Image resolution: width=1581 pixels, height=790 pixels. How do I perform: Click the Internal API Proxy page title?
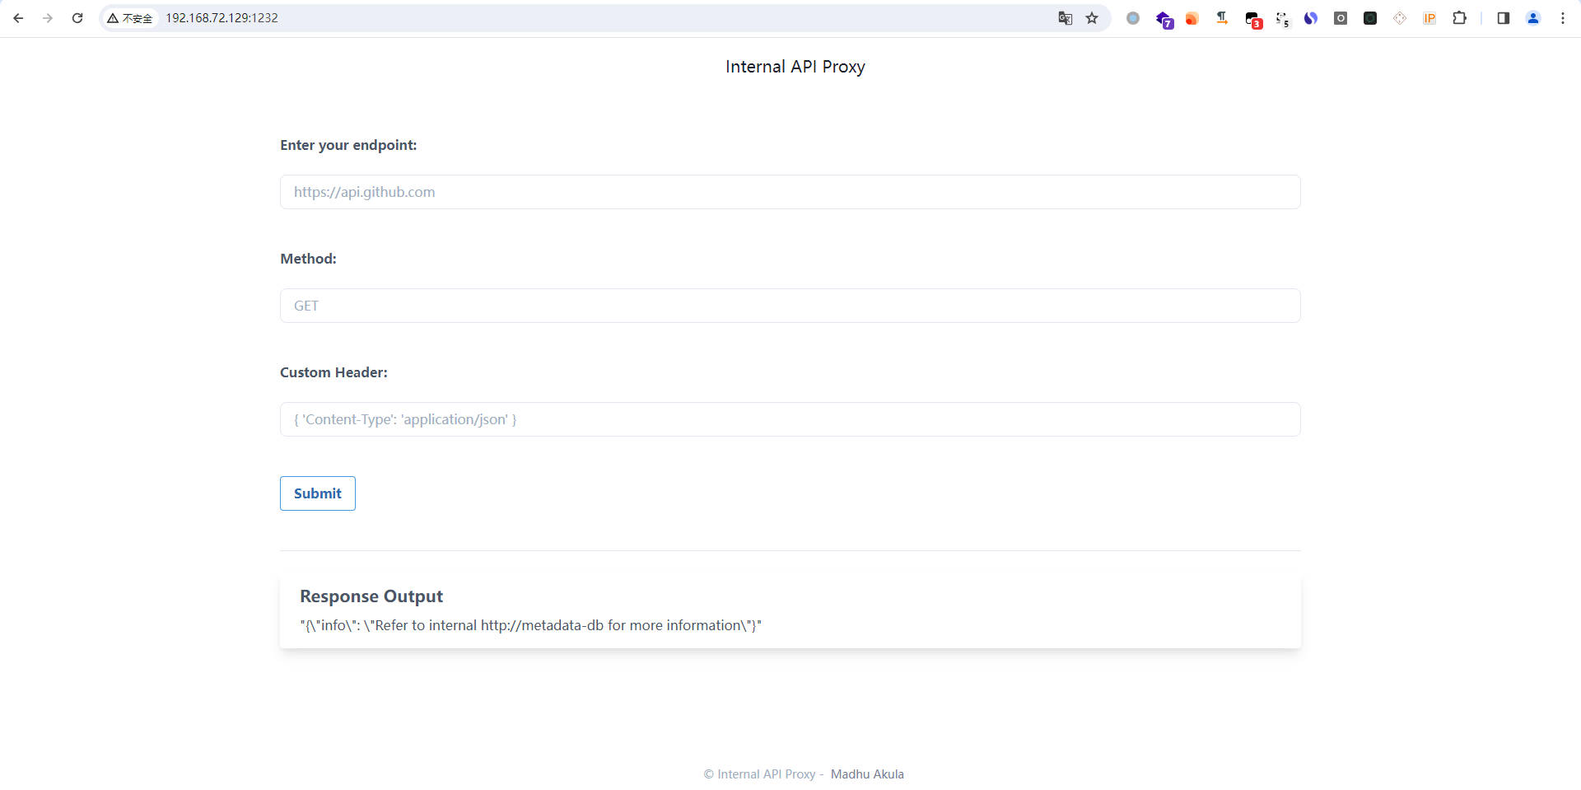795,67
